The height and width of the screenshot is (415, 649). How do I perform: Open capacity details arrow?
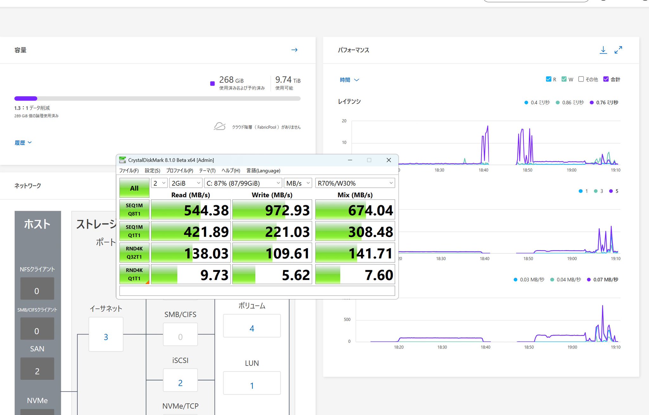[294, 50]
